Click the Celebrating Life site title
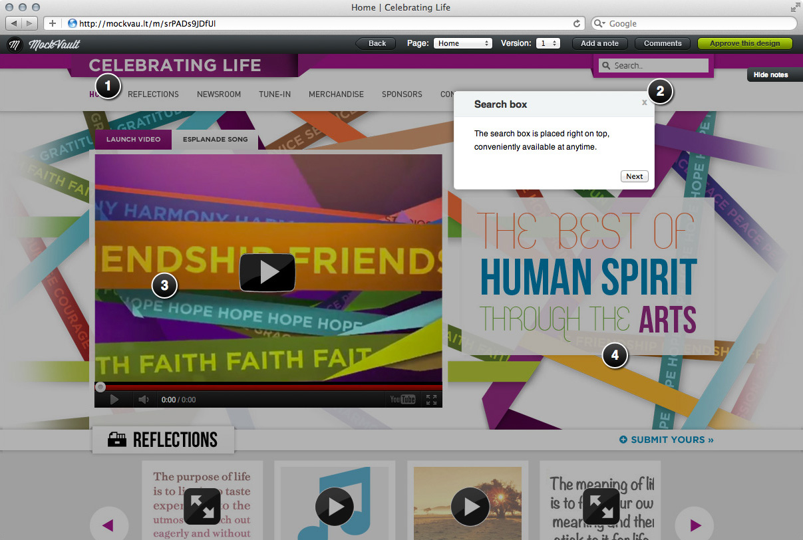This screenshot has height=540, width=803. pos(175,65)
